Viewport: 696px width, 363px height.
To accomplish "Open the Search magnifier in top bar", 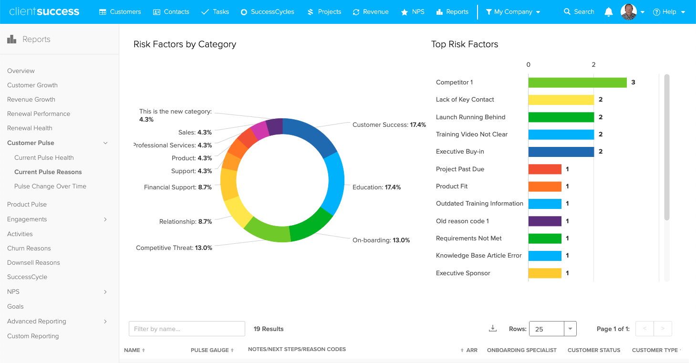I will tap(567, 12).
